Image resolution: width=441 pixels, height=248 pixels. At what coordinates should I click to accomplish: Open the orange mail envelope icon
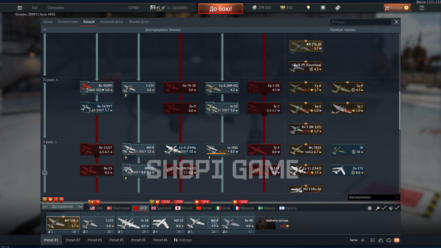(396, 240)
